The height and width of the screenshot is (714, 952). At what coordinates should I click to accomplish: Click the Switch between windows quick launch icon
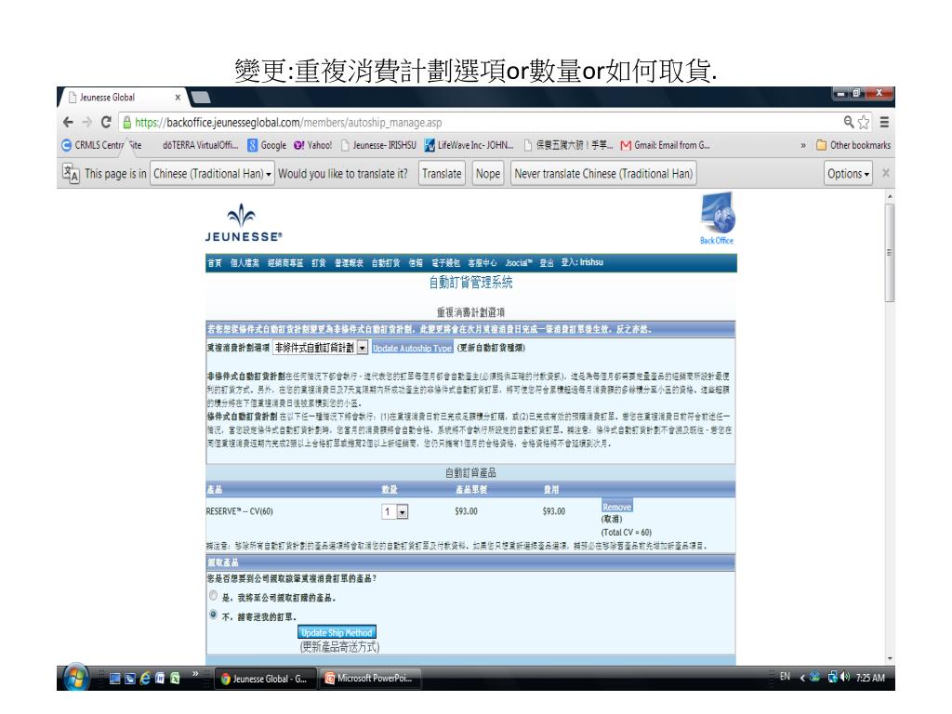click(130, 678)
